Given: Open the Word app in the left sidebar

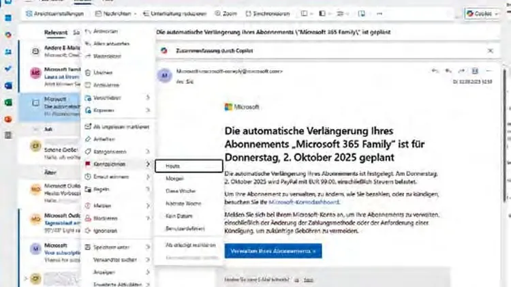Looking at the screenshot, I should click(7, 85).
